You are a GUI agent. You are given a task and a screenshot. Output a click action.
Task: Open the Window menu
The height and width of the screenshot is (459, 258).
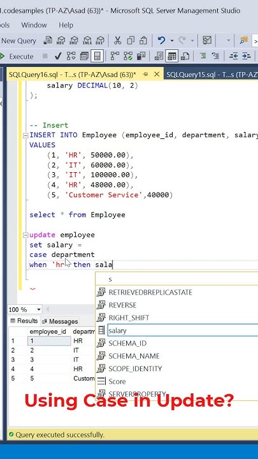click(34, 25)
